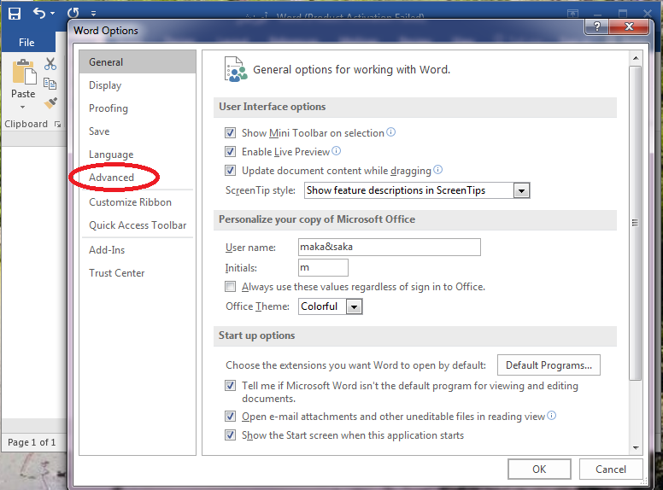Click the Start up options heading
This screenshot has width=663, height=490.
coord(256,335)
